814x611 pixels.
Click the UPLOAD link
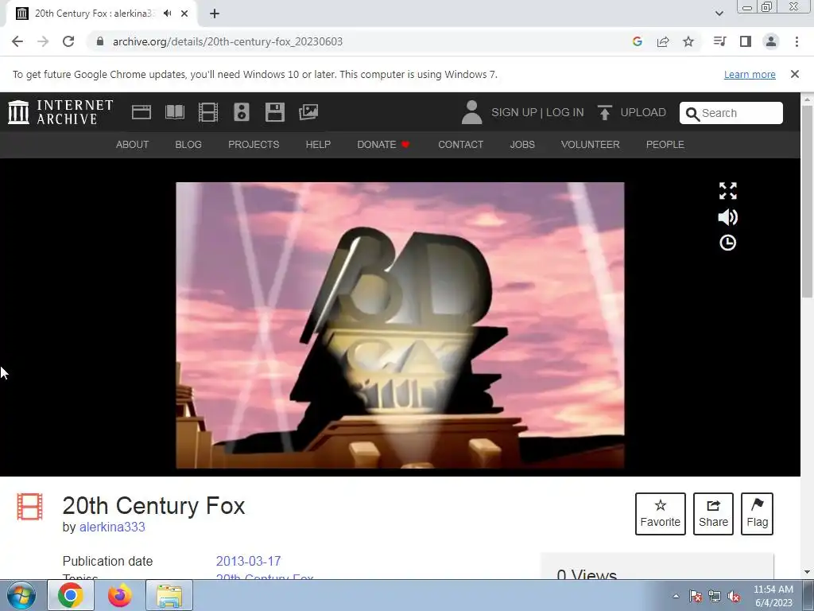tap(643, 112)
